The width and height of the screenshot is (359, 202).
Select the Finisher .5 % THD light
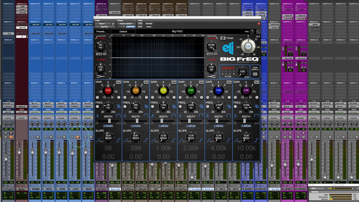(x=222, y=72)
